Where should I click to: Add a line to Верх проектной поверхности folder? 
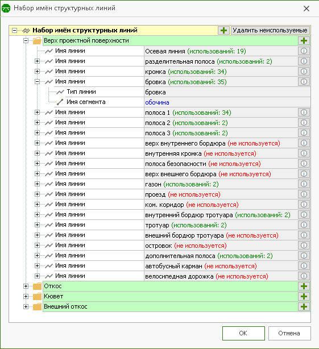click(304, 41)
